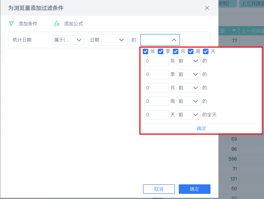Screen dimensions: 264x199
Task: Uncheck the 季 checkbox
Action: (161, 51)
